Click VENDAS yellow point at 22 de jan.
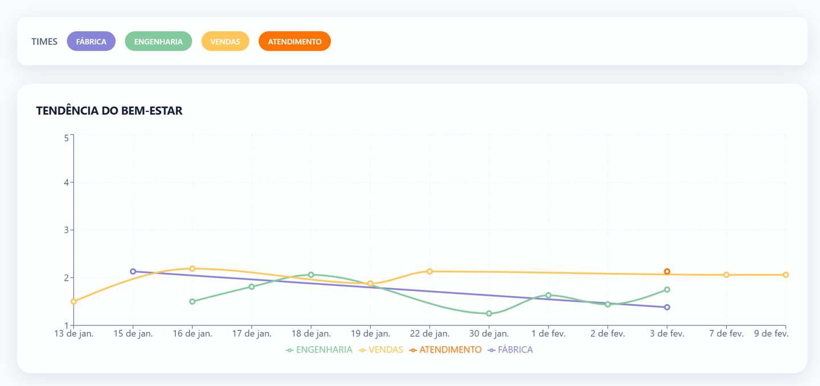 pyautogui.click(x=430, y=272)
